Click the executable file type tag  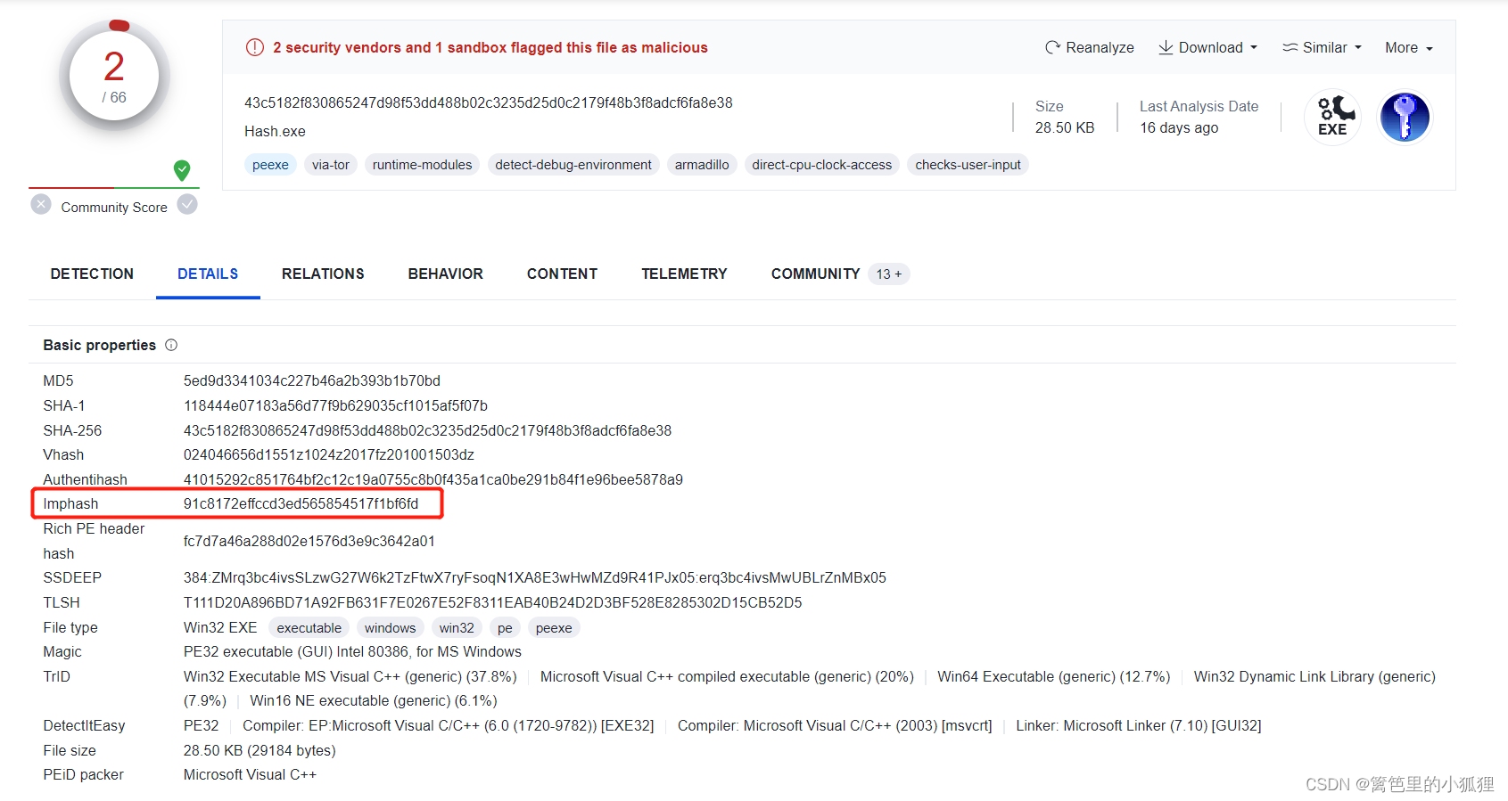click(309, 628)
